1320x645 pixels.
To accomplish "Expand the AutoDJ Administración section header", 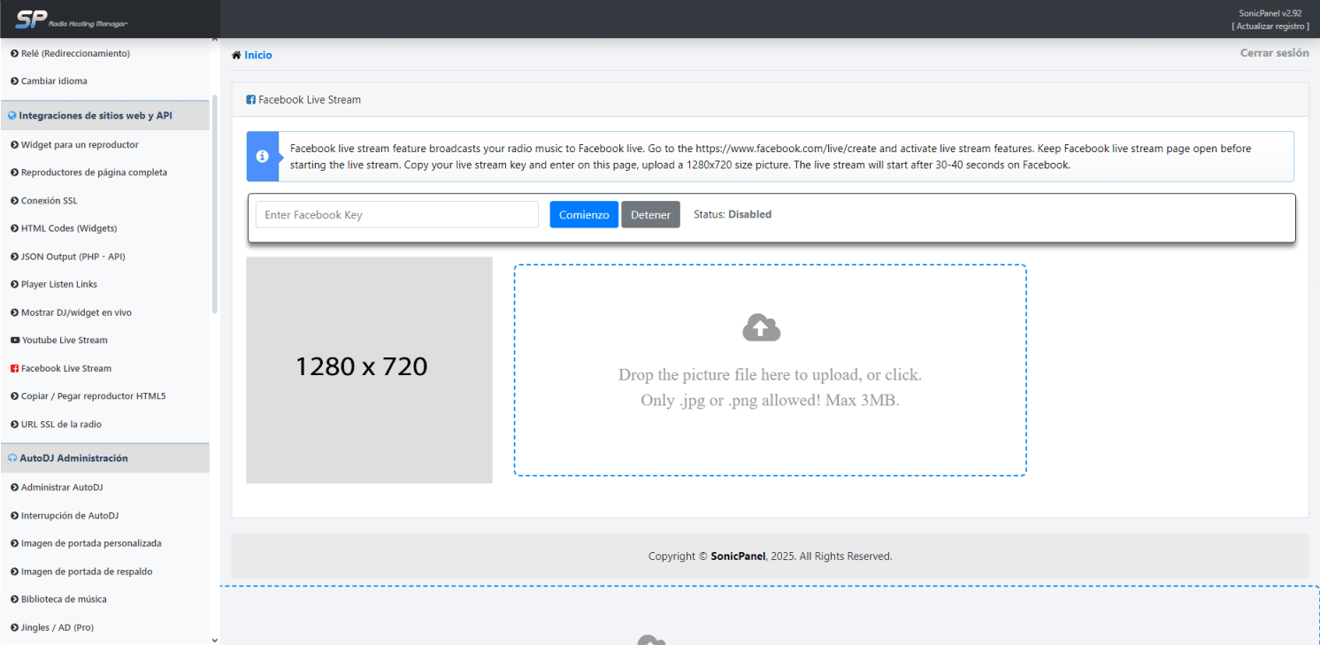I will (73, 458).
